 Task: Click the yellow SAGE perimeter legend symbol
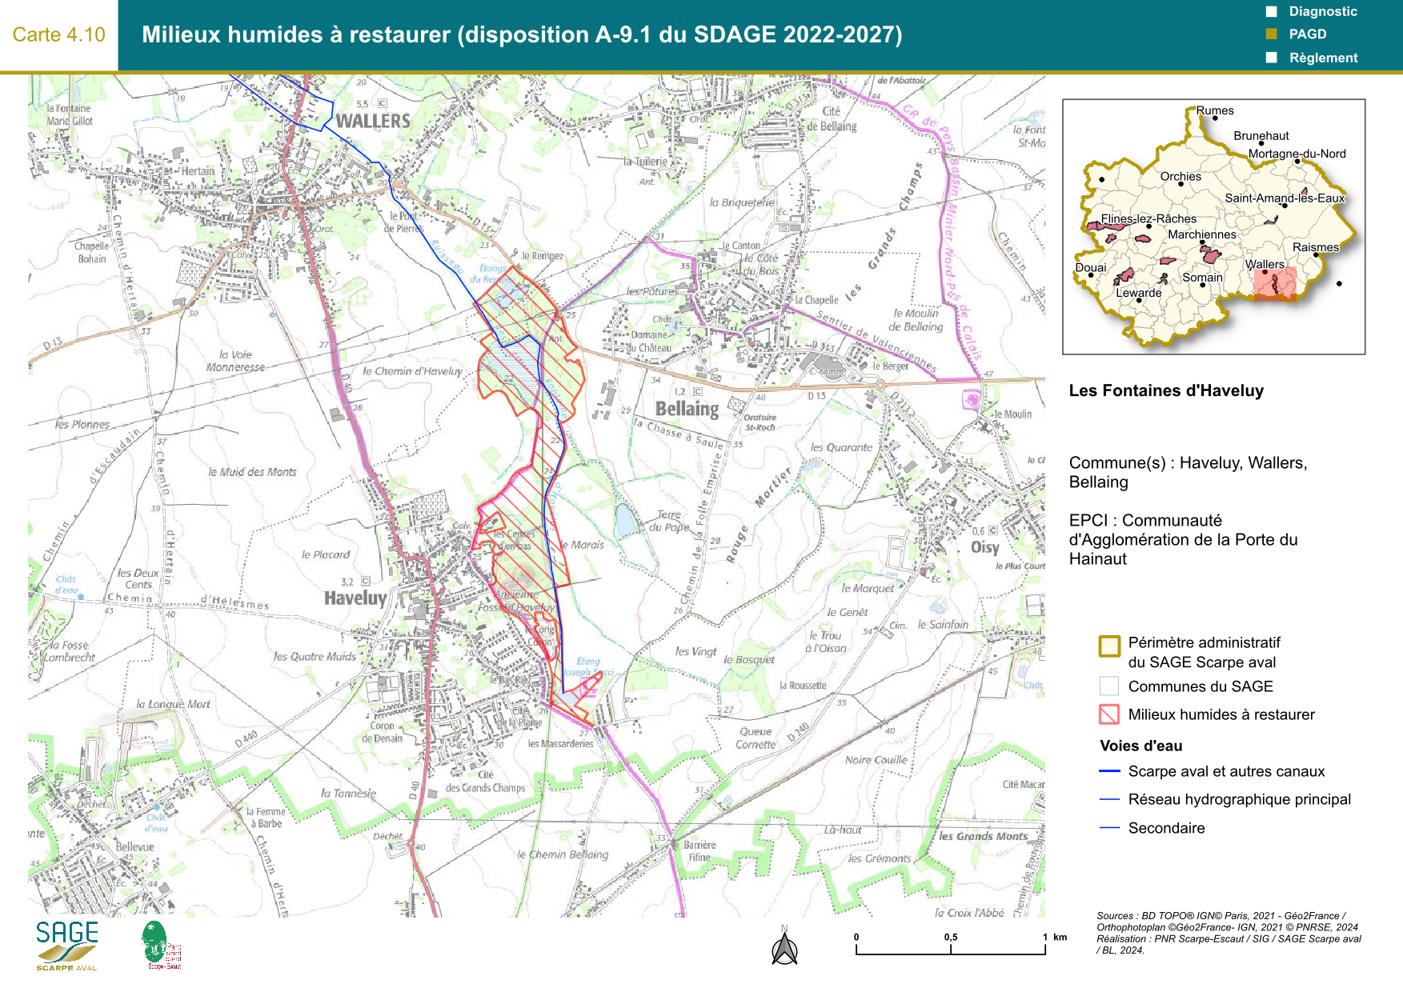click(1109, 646)
